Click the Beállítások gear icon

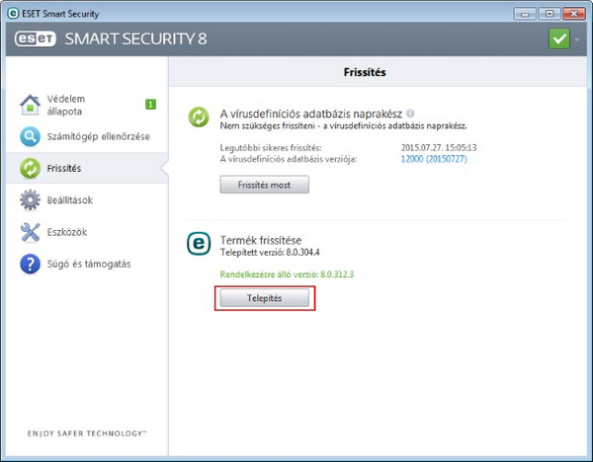coord(32,200)
